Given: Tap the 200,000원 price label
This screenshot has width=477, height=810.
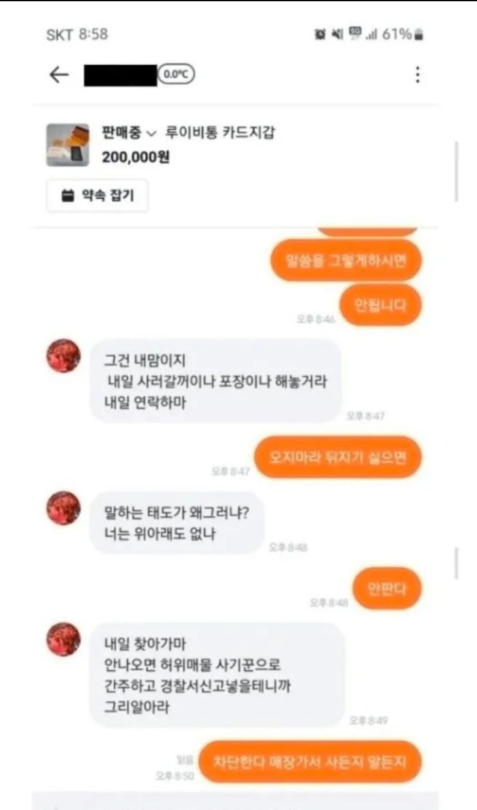Looking at the screenshot, I should [x=136, y=157].
